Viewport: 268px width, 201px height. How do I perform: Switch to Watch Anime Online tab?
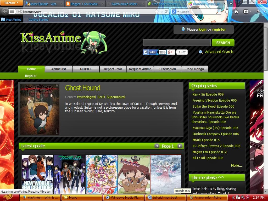coord(126,4)
